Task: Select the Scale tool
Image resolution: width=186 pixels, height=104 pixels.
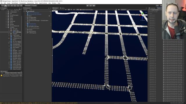Action: tap(12, 6)
